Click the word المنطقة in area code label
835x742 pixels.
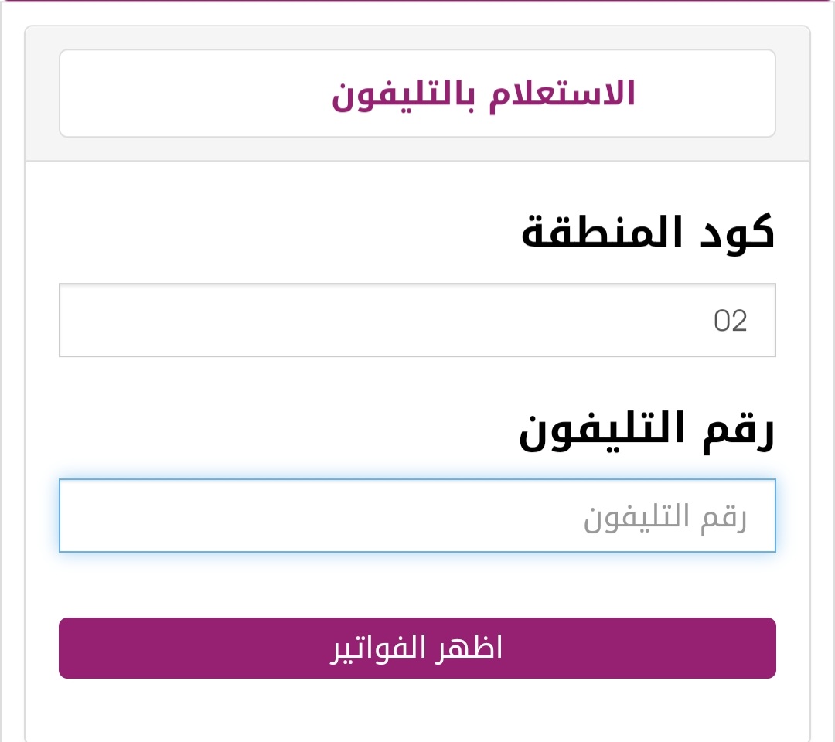(602, 232)
